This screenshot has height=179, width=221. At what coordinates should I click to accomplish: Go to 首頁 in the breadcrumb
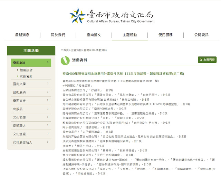[66, 50]
